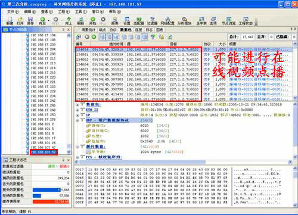Collapse the FCS decode node
Screen dimensions: 298x215
pyautogui.click(x=77, y=157)
